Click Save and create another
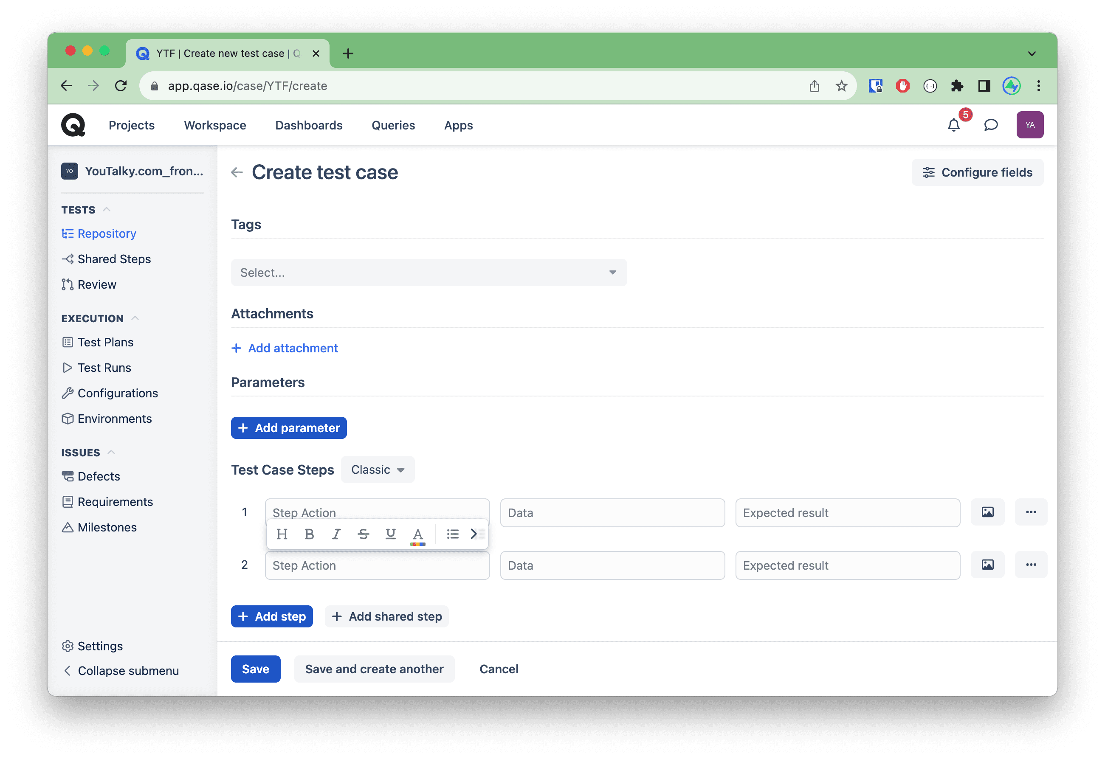The width and height of the screenshot is (1105, 759). pyautogui.click(x=374, y=669)
